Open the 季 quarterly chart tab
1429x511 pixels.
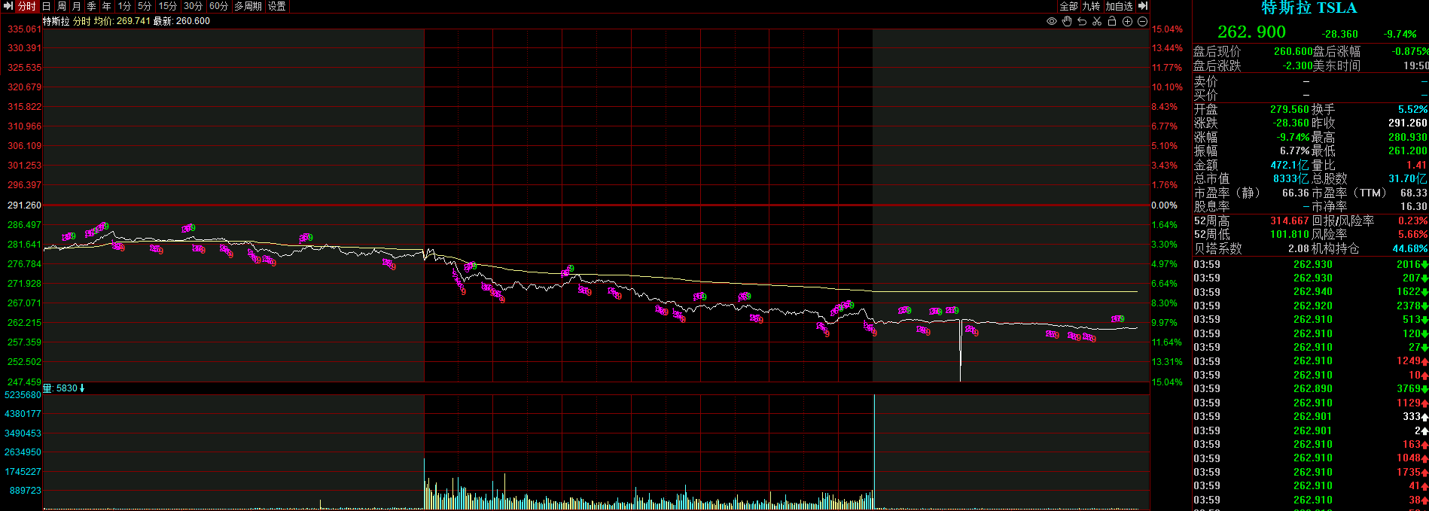click(x=91, y=6)
